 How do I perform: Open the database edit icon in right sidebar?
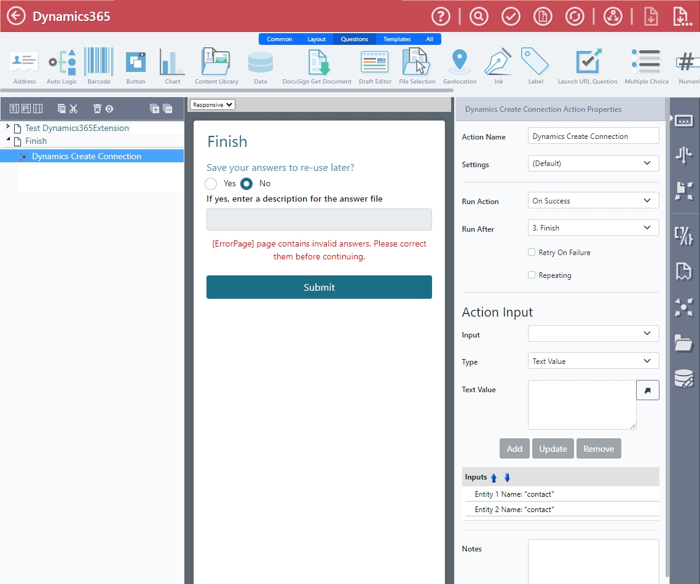[x=683, y=379]
